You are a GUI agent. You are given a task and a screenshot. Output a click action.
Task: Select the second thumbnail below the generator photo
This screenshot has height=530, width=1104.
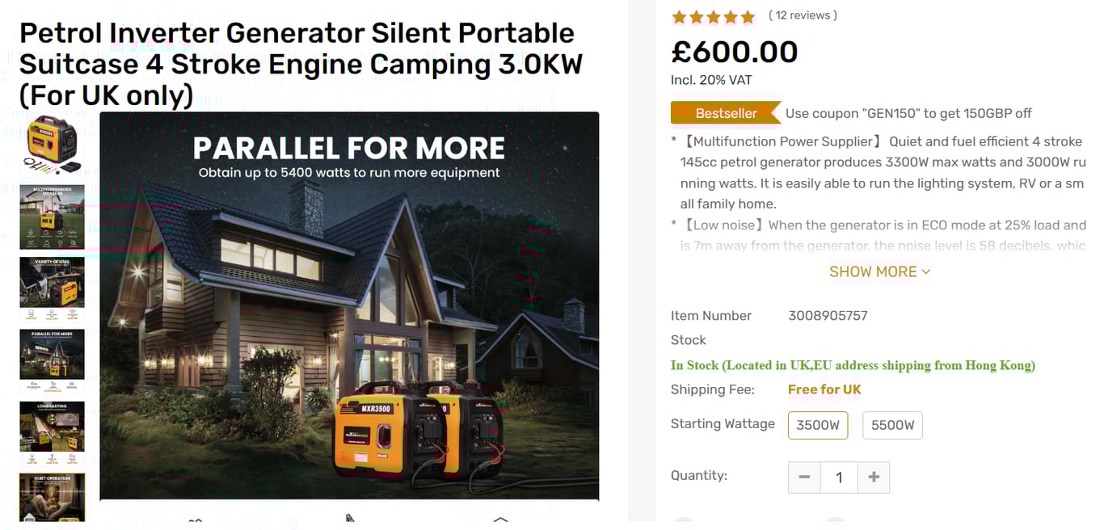(52, 217)
